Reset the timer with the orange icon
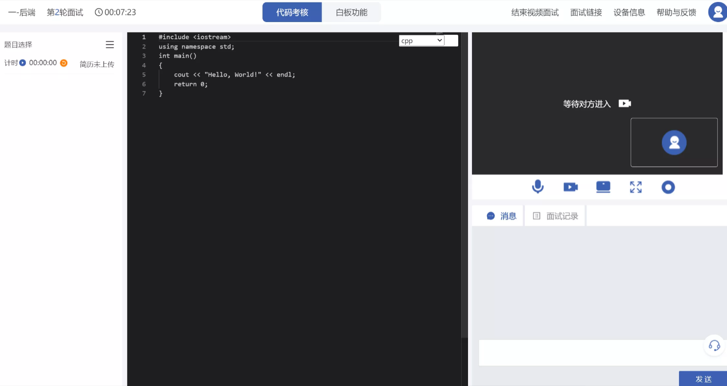The height and width of the screenshot is (386, 727). tap(64, 63)
